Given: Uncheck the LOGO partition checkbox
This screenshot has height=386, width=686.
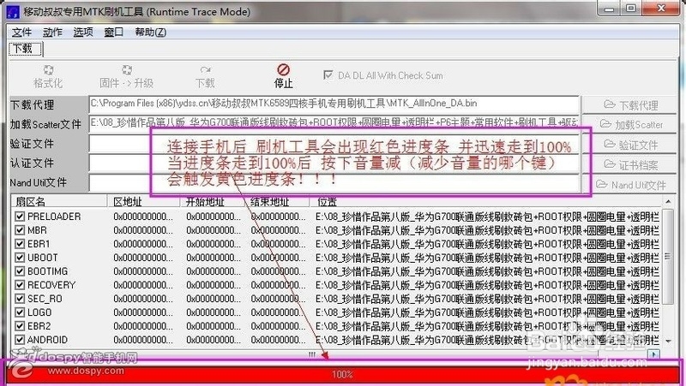Looking at the screenshot, I should tap(20, 312).
